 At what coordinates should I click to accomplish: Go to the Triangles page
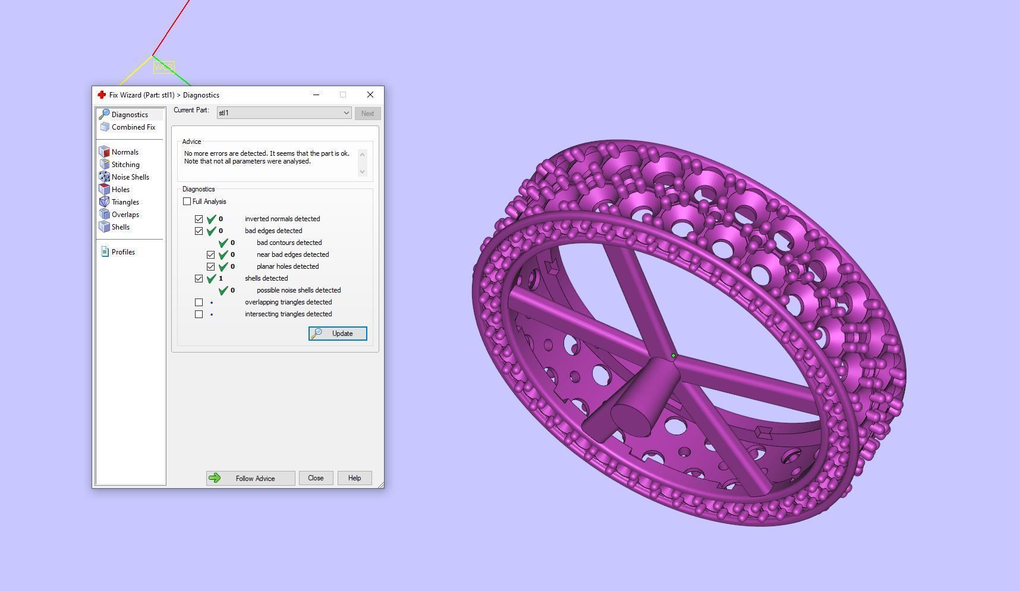(x=125, y=202)
